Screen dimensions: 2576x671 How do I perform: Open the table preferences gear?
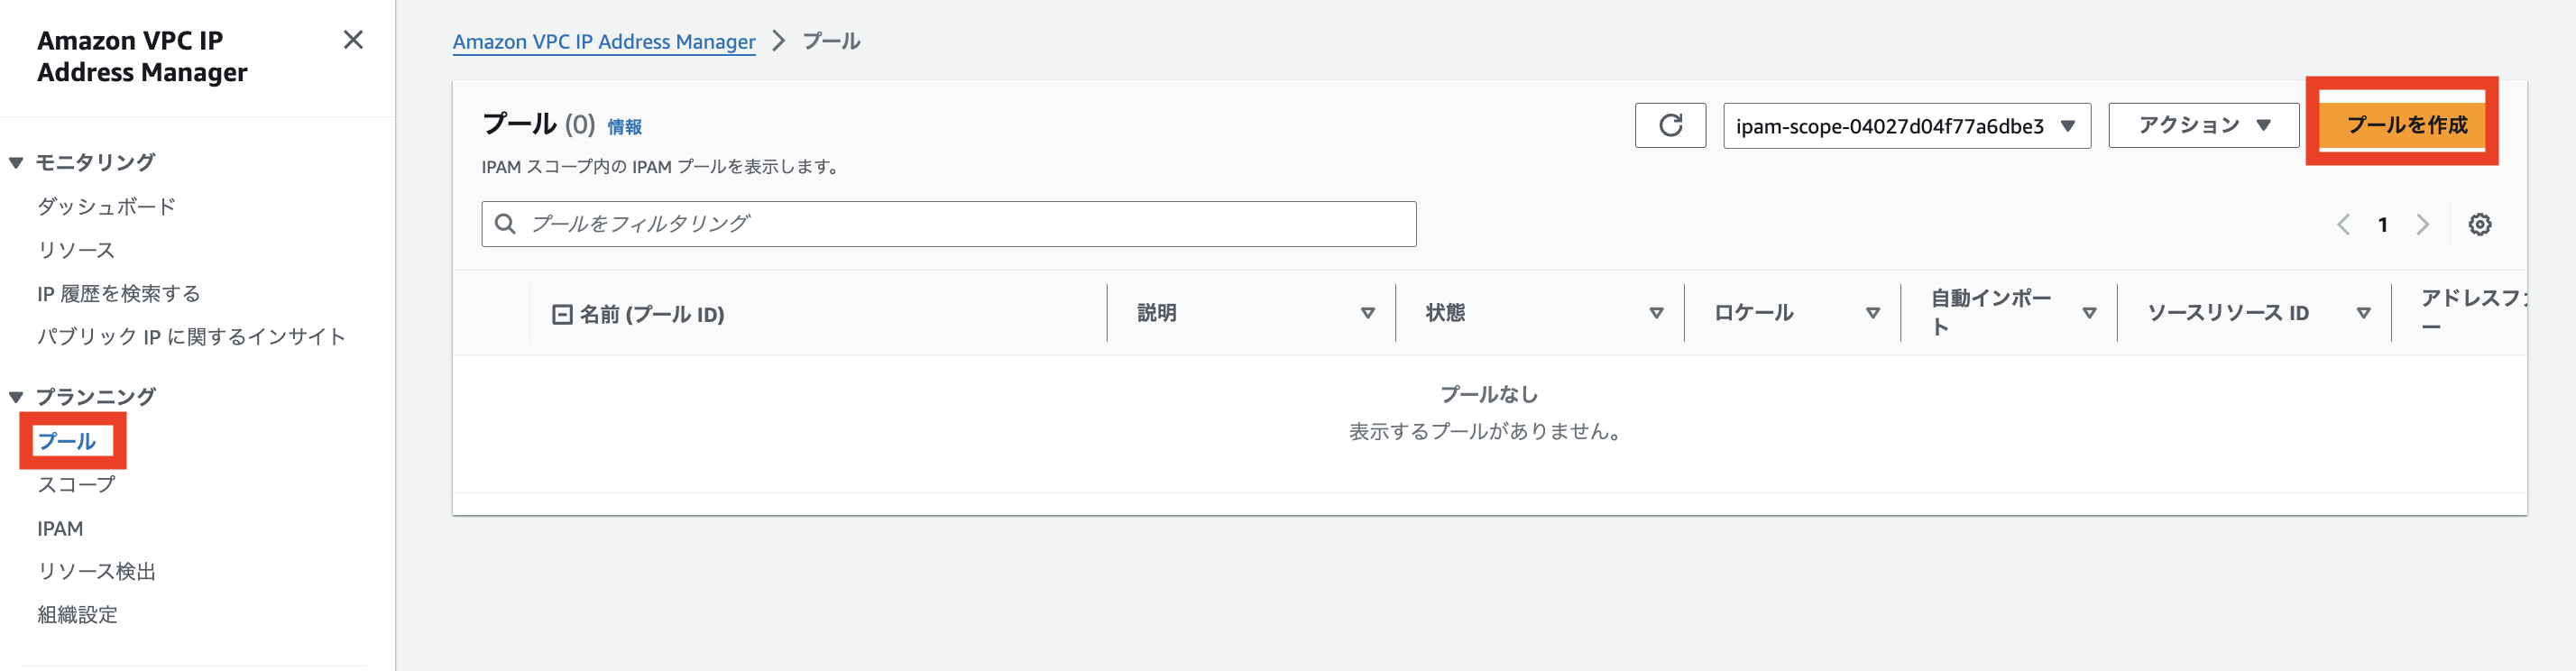pyautogui.click(x=2481, y=225)
